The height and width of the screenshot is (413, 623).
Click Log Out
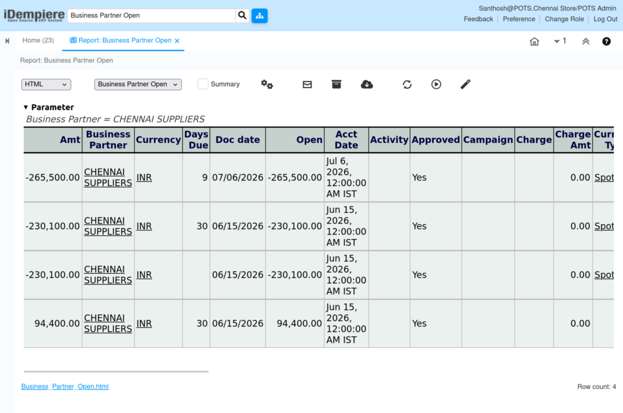coord(605,19)
